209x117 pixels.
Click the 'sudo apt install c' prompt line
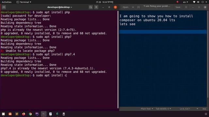pyautogui.click(x=34, y=75)
